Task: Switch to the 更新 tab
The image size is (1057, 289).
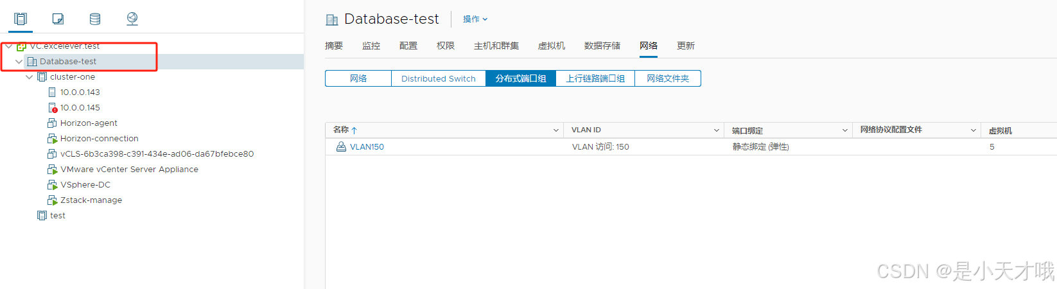Action: [686, 46]
